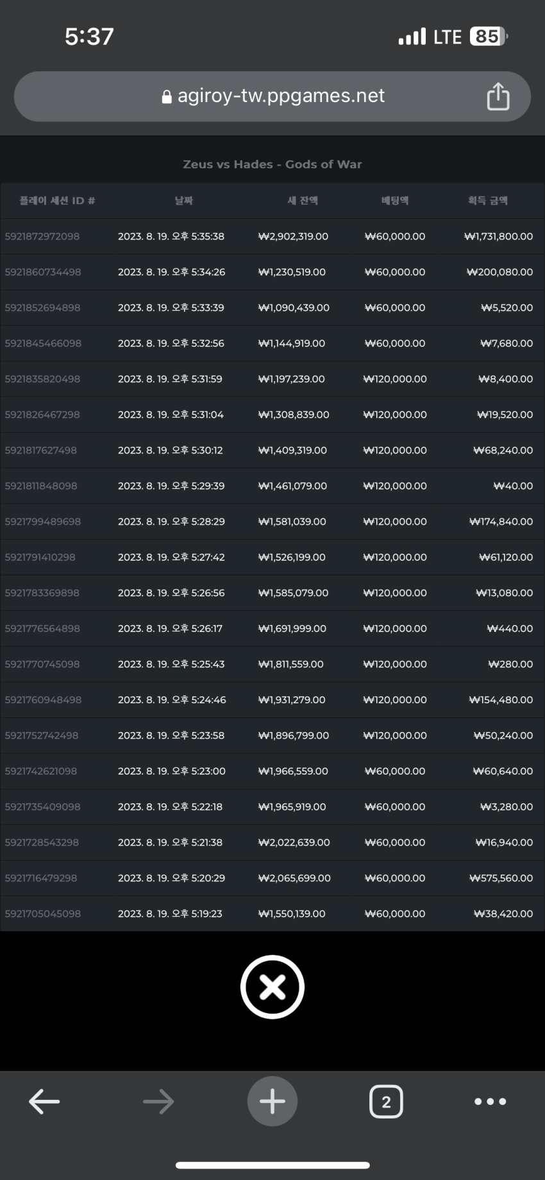Open session ID 5921705045098
The height and width of the screenshot is (1180, 545).
[x=43, y=914]
